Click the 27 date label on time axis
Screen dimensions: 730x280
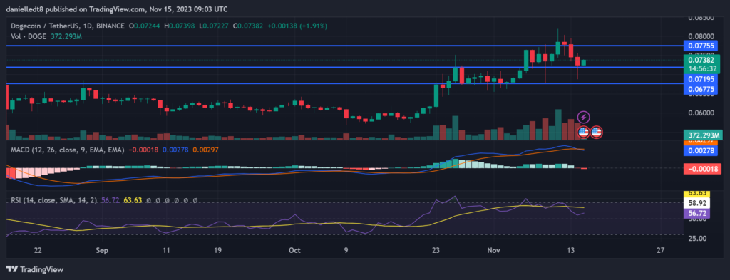point(660,250)
